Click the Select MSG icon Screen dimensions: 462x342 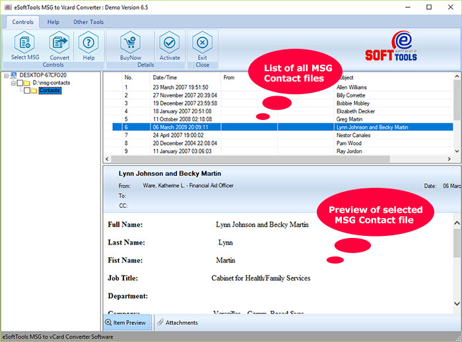(x=25, y=43)
